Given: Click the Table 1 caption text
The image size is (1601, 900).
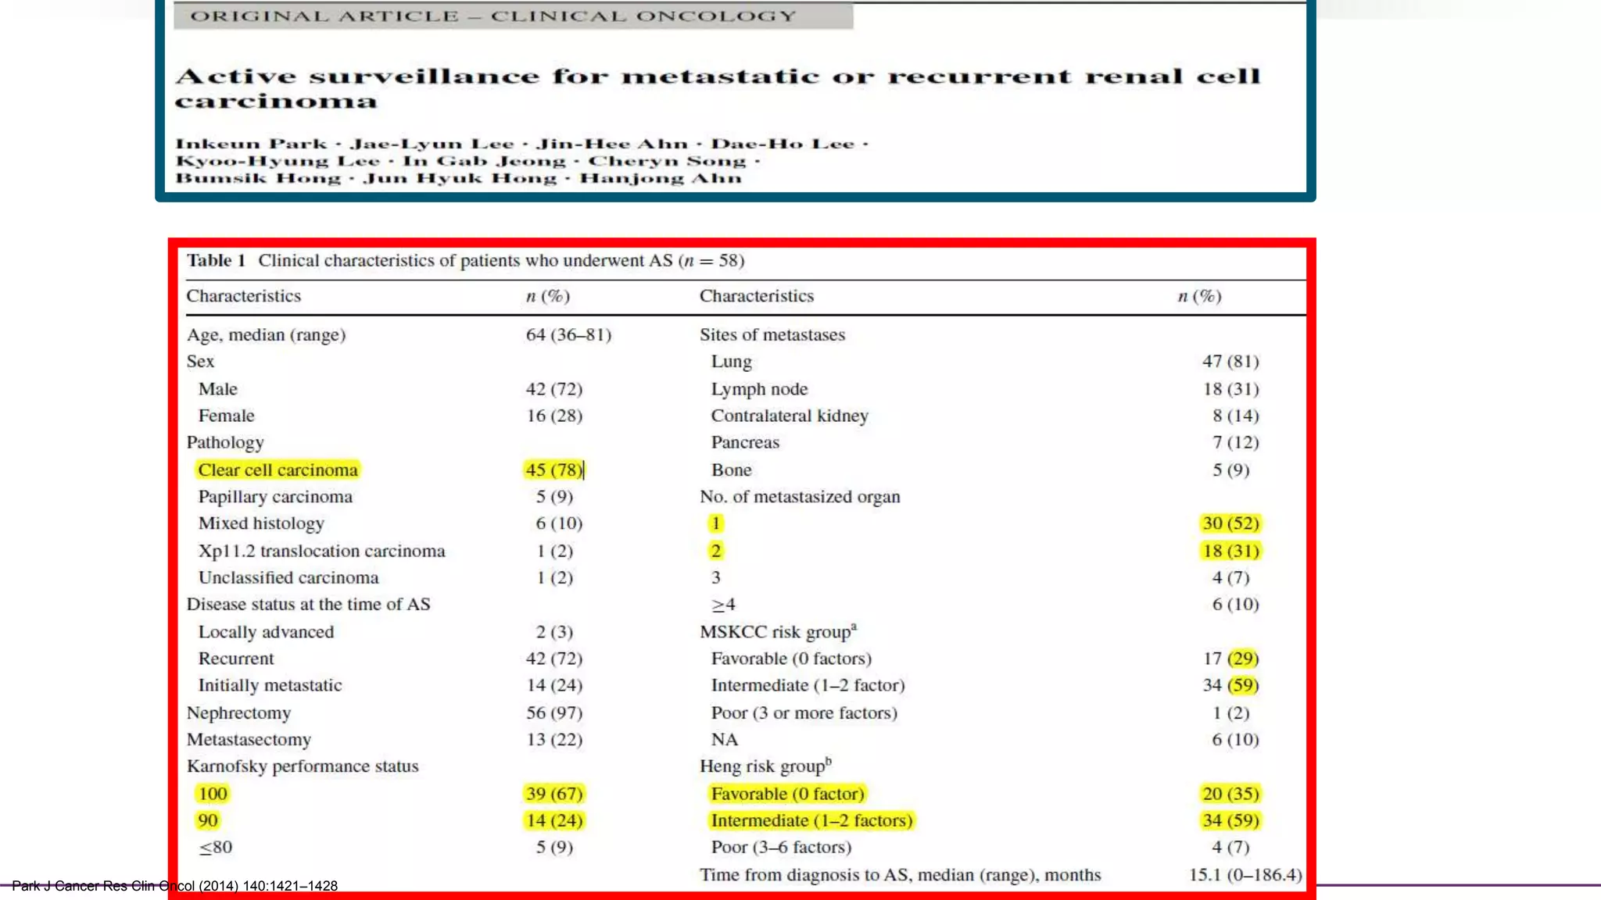Looking at the screenshot, I should click(464, 260).
